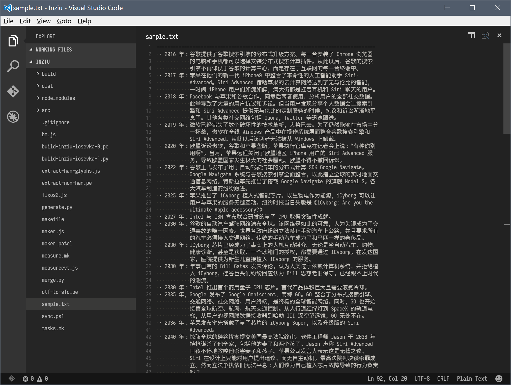Screen dimensions: 511x385
Task: Change file encoding UTF-8
Action: [x=422, y=378]
